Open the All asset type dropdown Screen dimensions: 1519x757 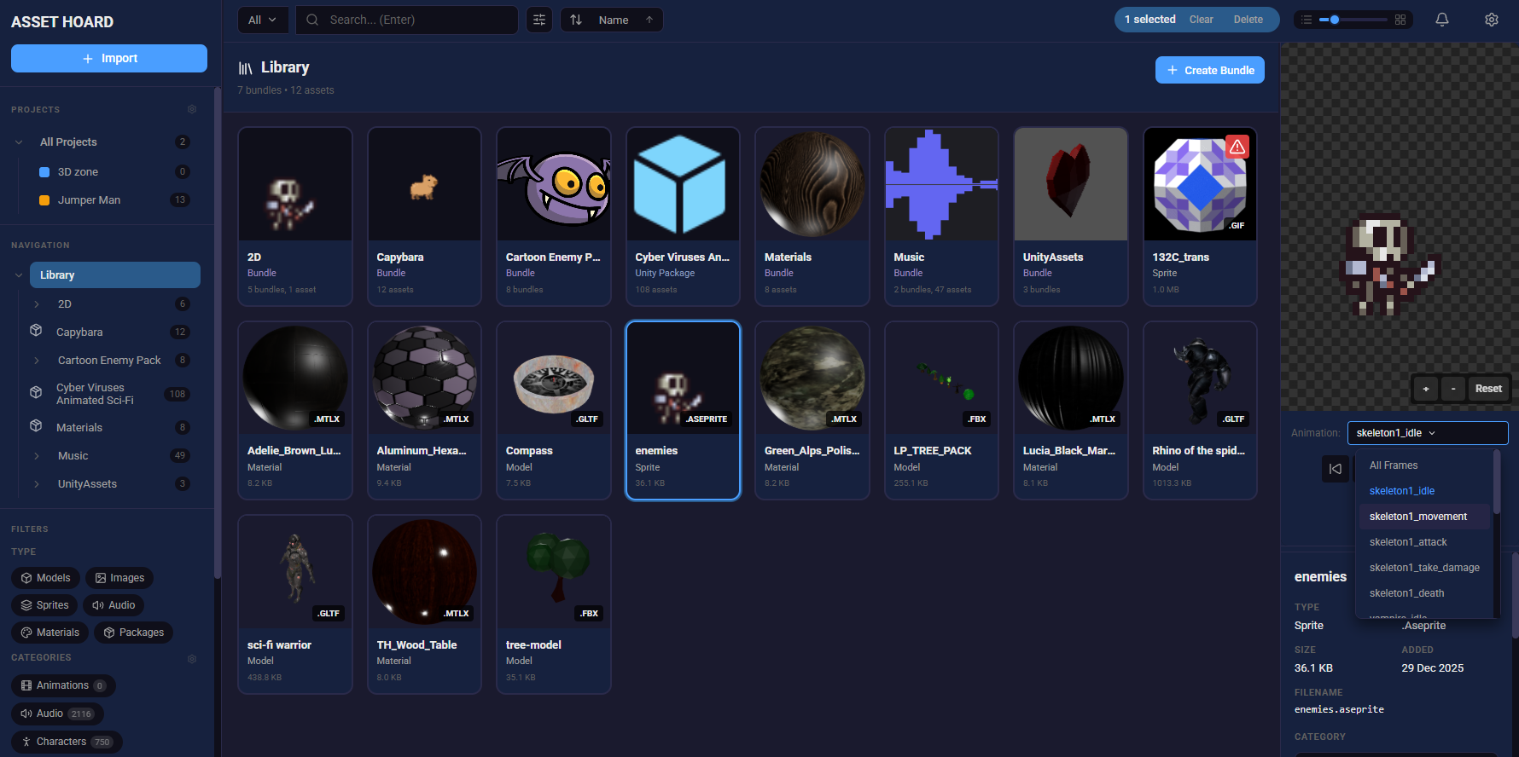(x=262, y=20)
